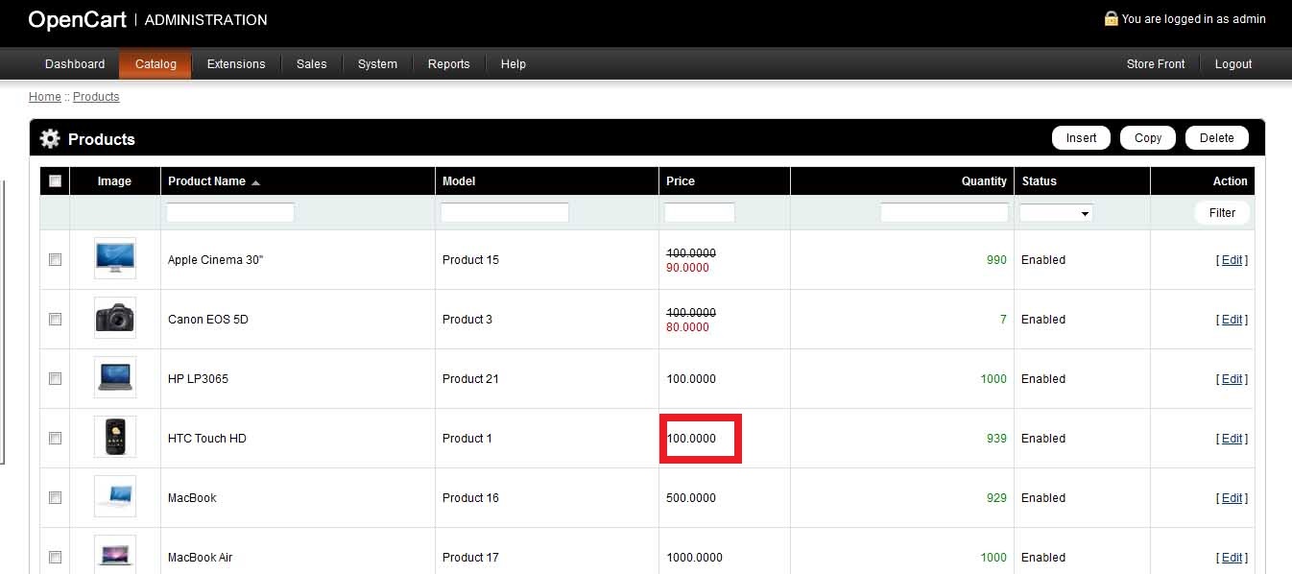Click the lock icon beside login status

click(1111, 18)
